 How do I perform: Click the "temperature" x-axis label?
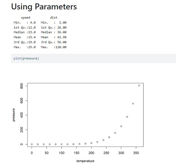pyautogui.click(x=85, y=161)
